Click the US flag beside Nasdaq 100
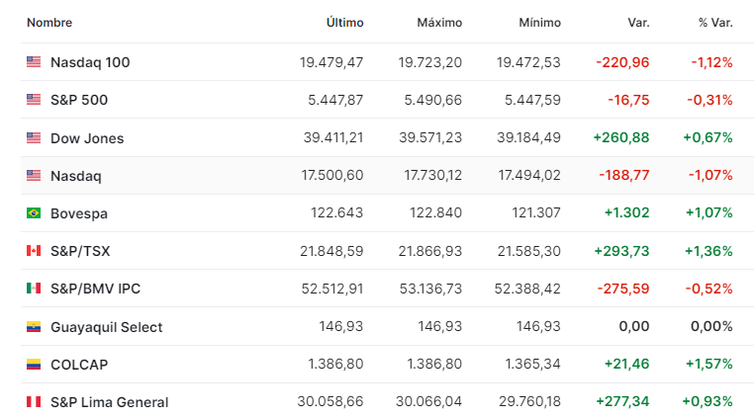 point(34,62)
